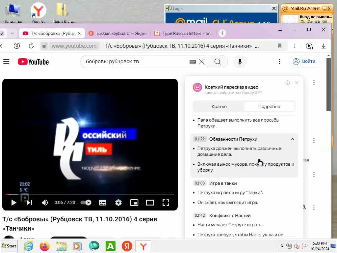Open a new browser tab
This screenshot has height=253, width=337.
222,33
